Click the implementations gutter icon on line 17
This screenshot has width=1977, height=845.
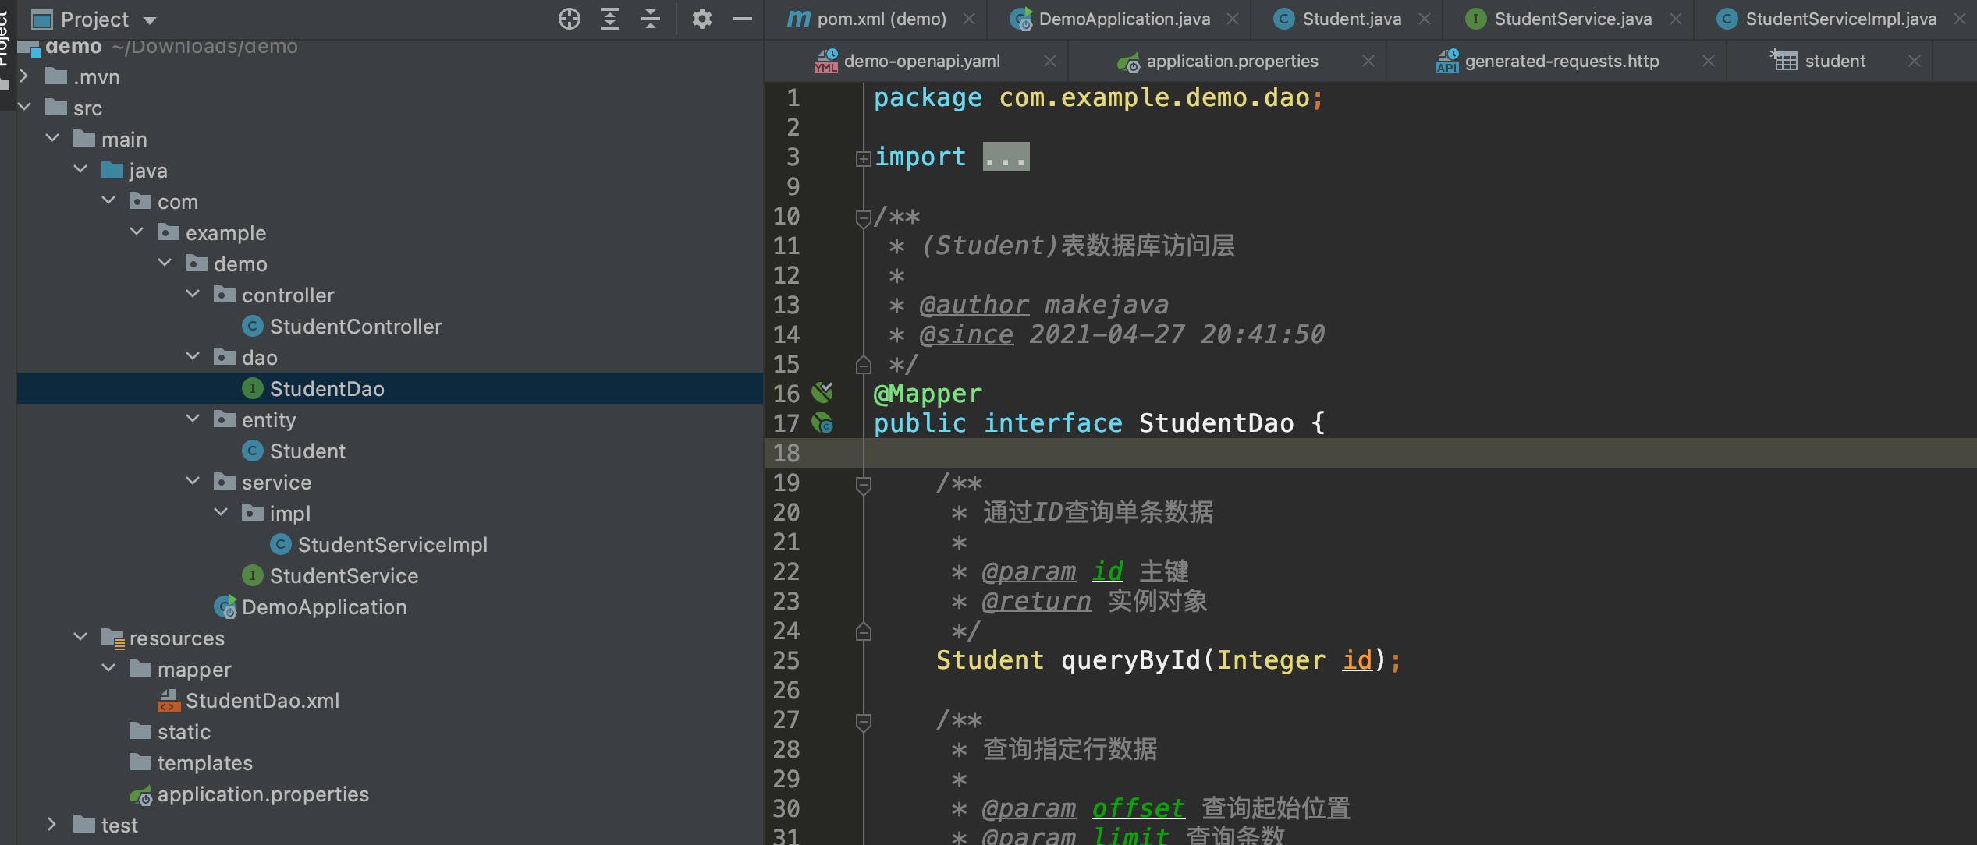(x=822, y=423)
